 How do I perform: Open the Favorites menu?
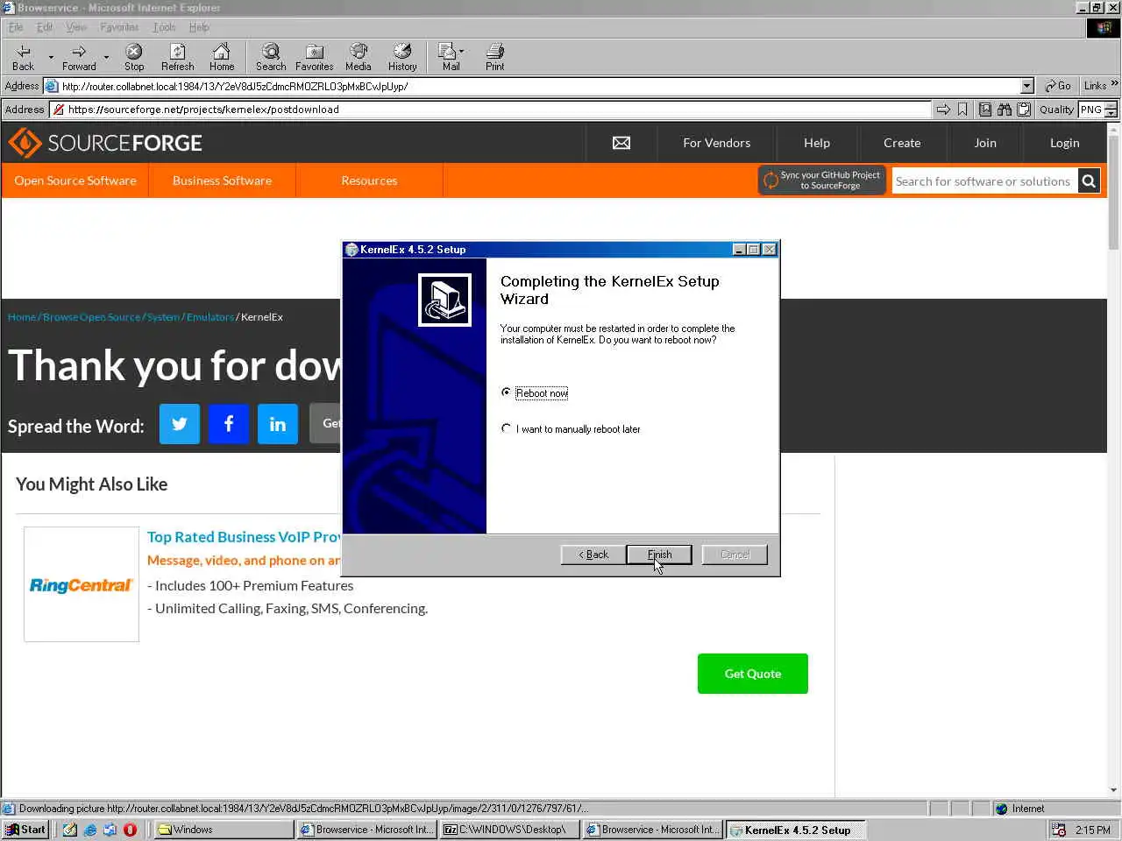pos(119,27)
